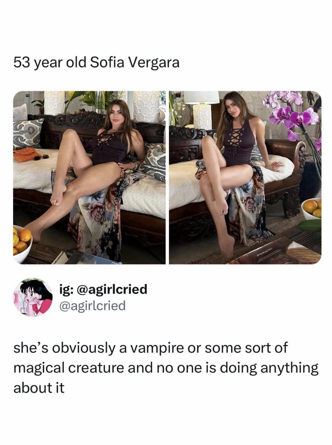Image resolution: width=332 pixels, height=445 pixels.
Task: Click the gray @agirlcried handle
Action: click(92, 305)
